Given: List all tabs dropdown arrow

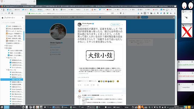Looking at the screenshot, I should (175, 9).
